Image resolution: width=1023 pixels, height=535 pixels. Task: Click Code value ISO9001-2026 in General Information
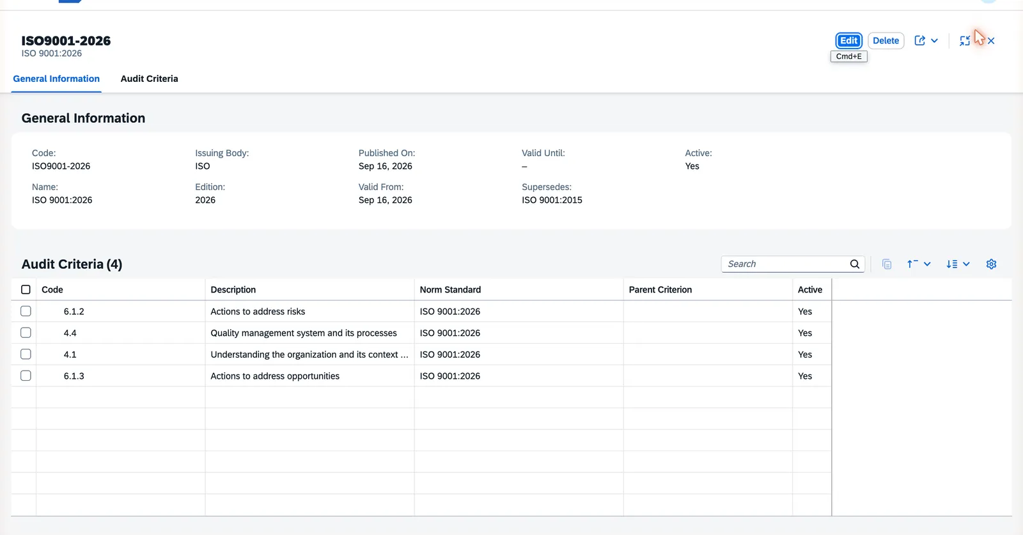click(61, 166)
